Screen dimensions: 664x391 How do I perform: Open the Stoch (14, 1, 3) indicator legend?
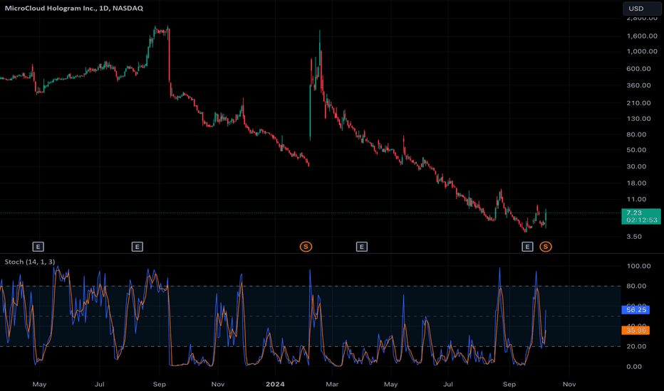click(x=30, y=262)
